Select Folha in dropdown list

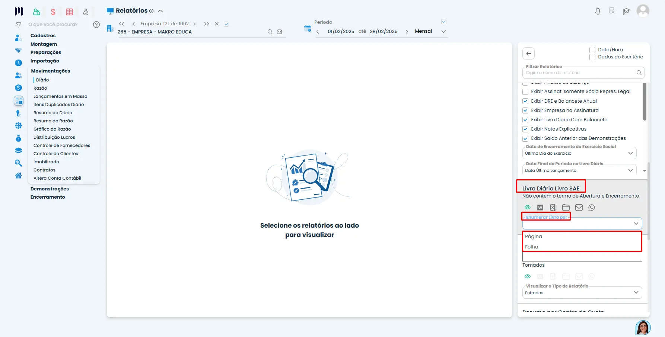[x=582, y=247]
